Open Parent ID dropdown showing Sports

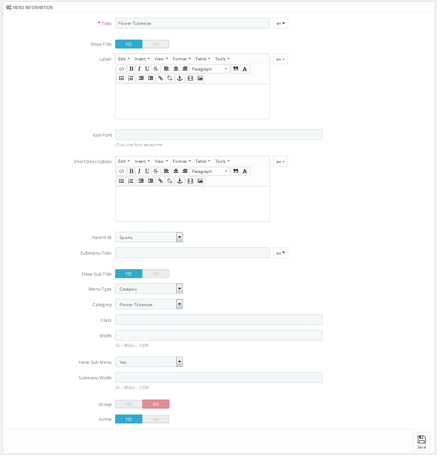[149, 237]
